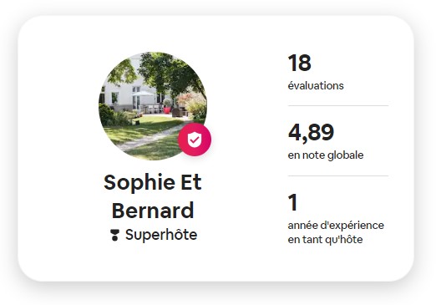436x305 pixels.
Task: Click the Superhôte medal icon
Action: click(114, 235)
